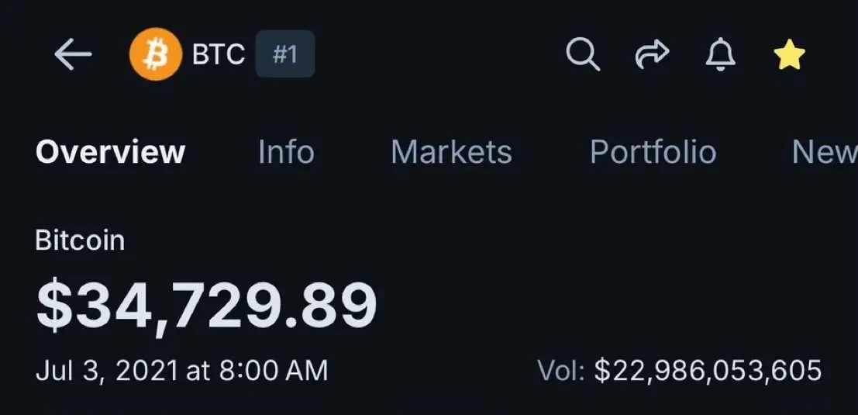The width and height of the screenshot is (858, 415).
Task: Toggle the yellow favorite star
Action: [x=789, y=54]
